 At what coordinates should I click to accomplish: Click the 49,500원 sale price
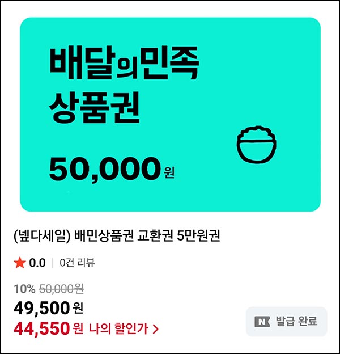pos(48,308)
